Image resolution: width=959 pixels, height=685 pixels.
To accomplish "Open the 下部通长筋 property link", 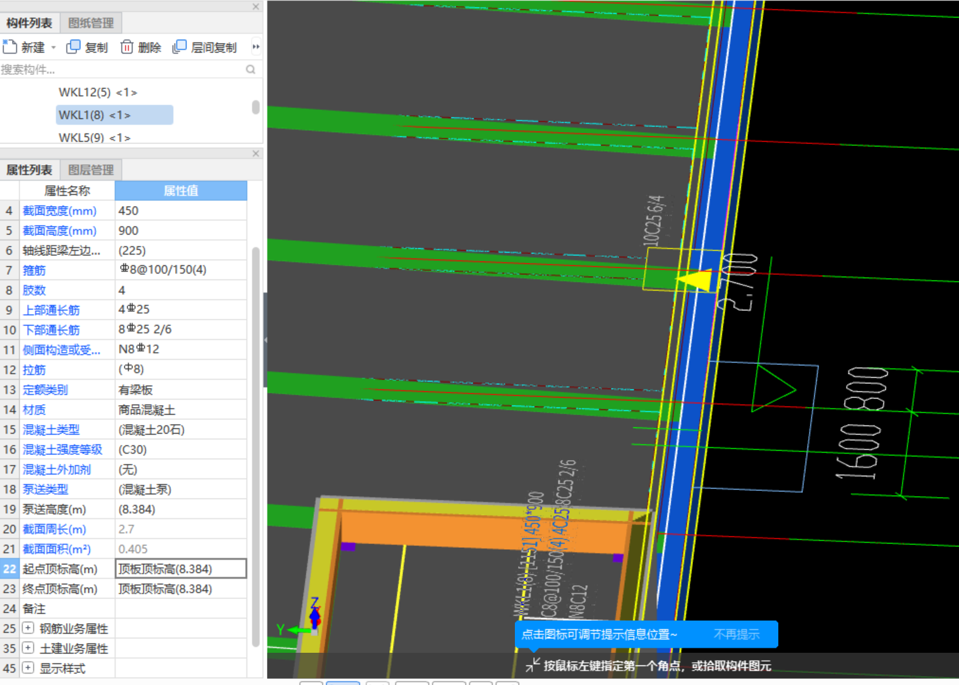I will pos(51,330).
